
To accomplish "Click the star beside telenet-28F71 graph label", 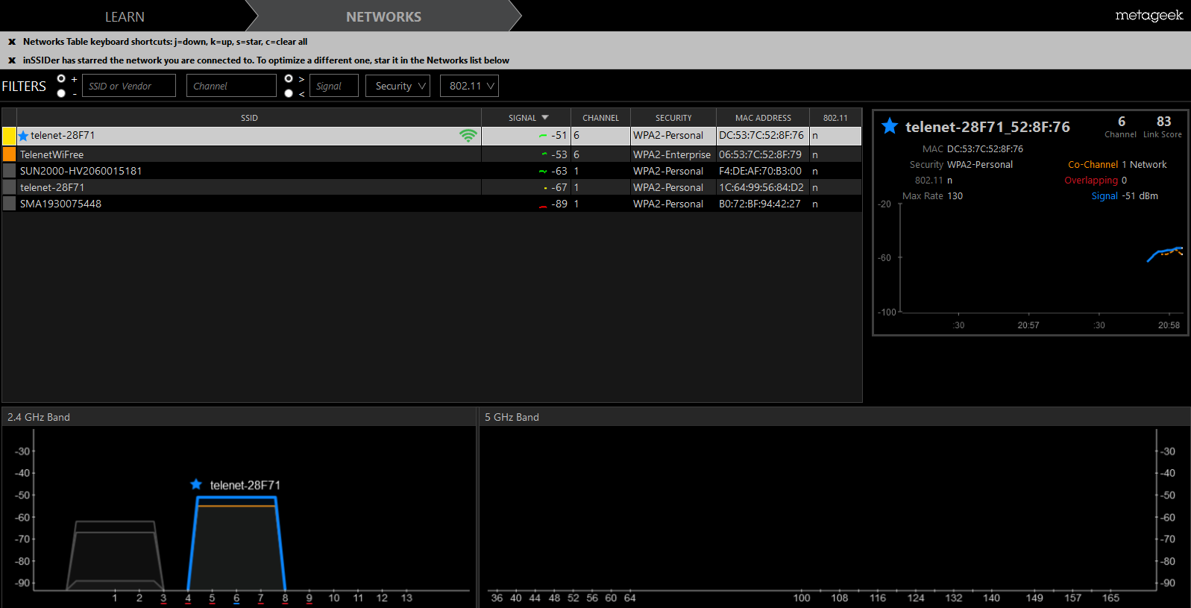I will 196,484.
